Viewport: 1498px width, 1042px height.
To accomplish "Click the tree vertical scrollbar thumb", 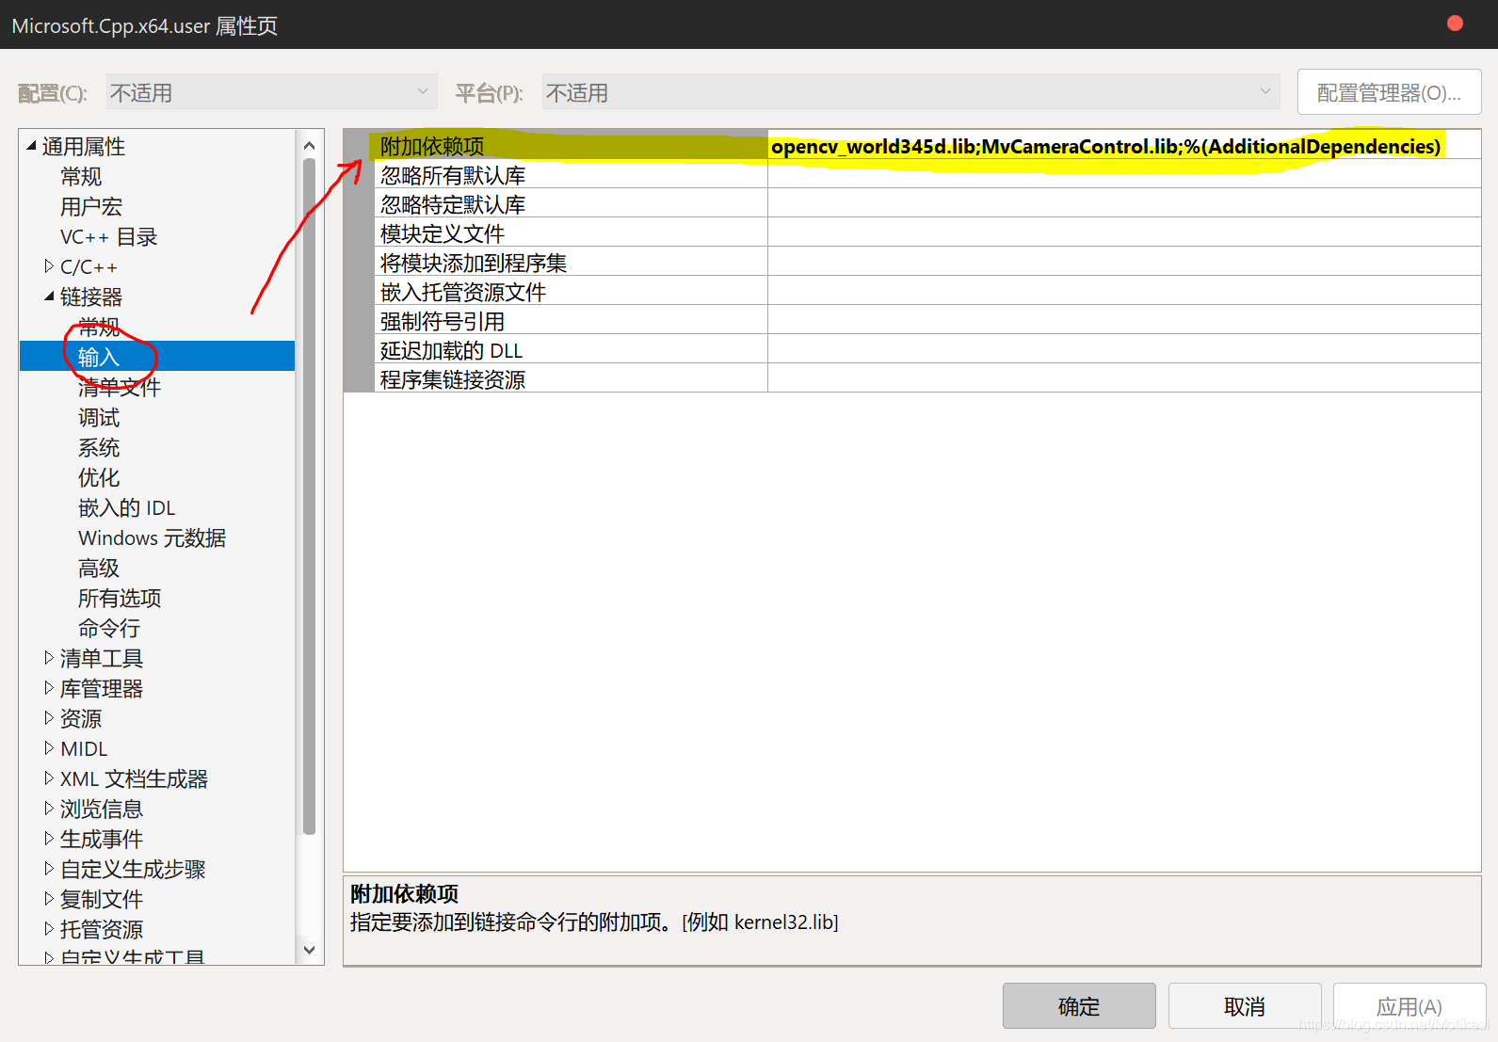I will (x=309, y=496).
